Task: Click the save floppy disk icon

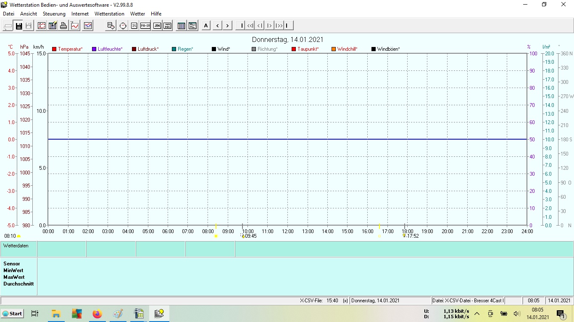Action: tap(19, 26)
